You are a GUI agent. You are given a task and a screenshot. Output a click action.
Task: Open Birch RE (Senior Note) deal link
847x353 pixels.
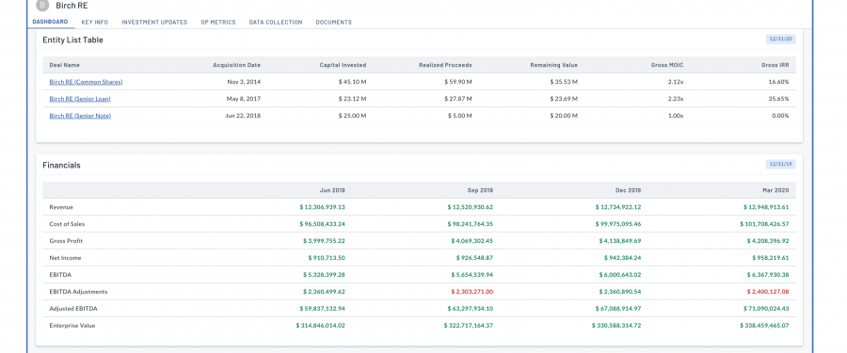(x=80, y=116)
